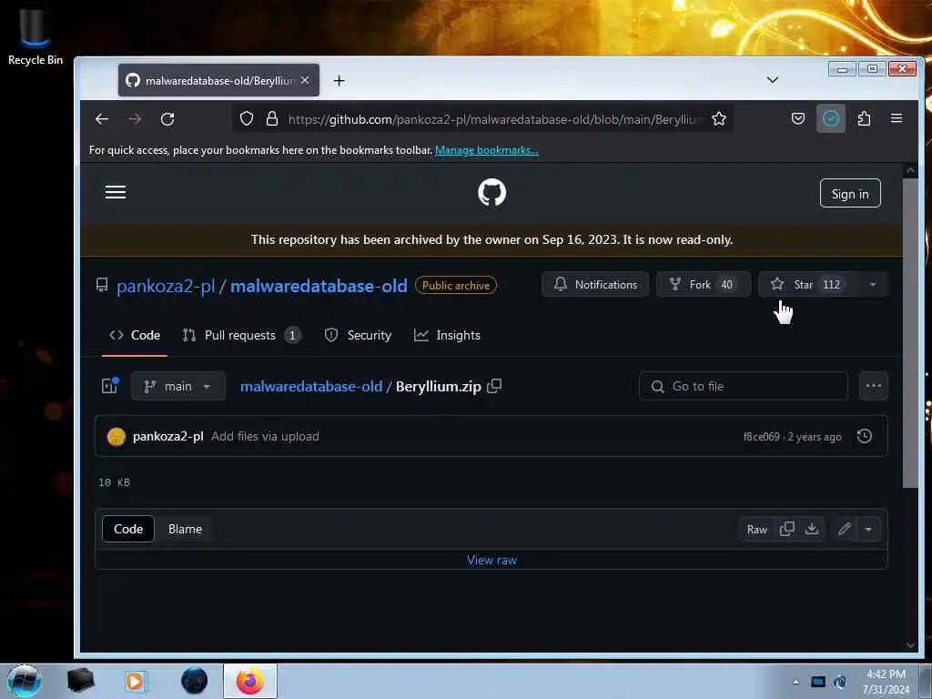Screen dimensions: 932x699
Task: Open commit author pankoza2-pl link
Action: click(168, 436)
